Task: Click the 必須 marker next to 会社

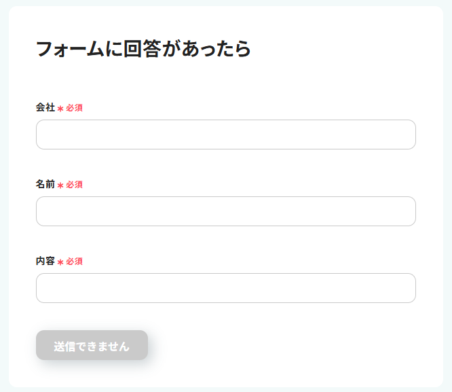Action: click(x=75, y=108)
